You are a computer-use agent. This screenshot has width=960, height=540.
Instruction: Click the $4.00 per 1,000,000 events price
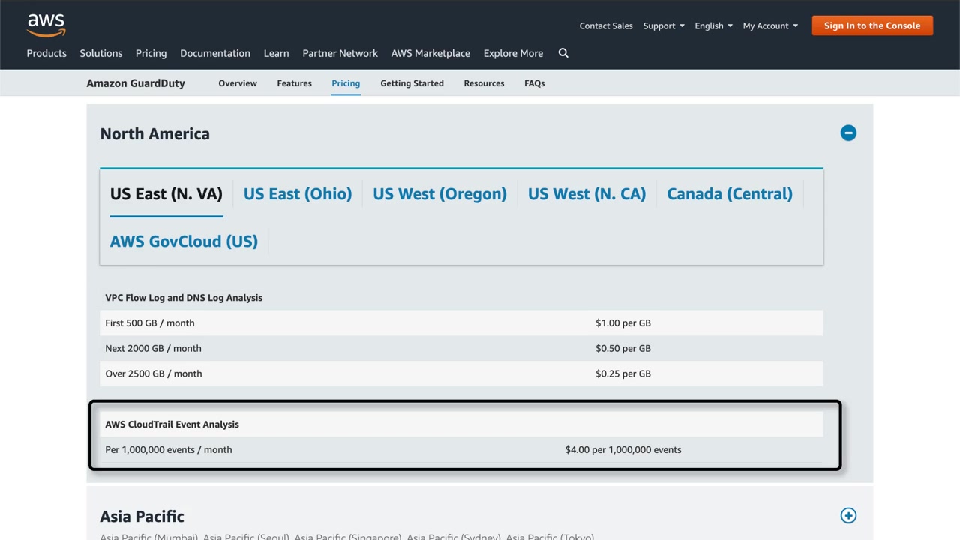pos(623,450)
